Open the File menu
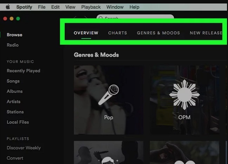Image resolution: width=228 pixels, height=164 pixels. click(x=42, y=7)
